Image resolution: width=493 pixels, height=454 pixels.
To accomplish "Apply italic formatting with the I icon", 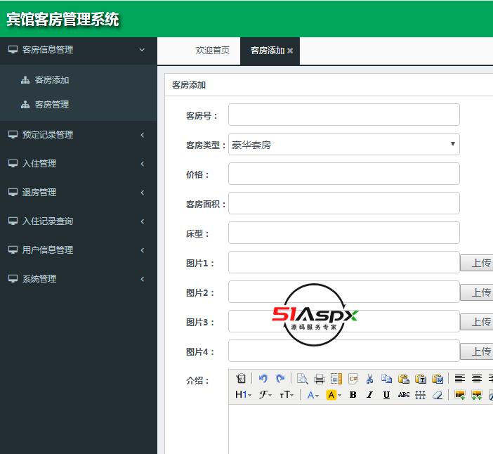I will pos(369,395).
